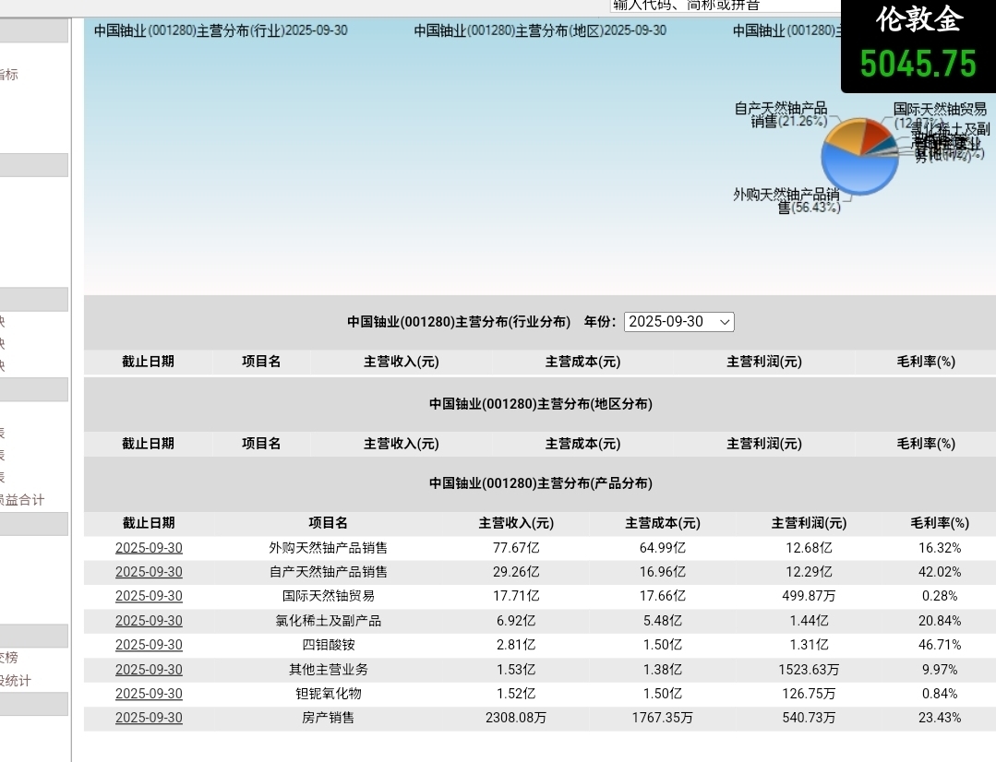The image size is (996, 762).
Task: Click 毛利率(%) header in the product table
Action: (x=940, y=523)
